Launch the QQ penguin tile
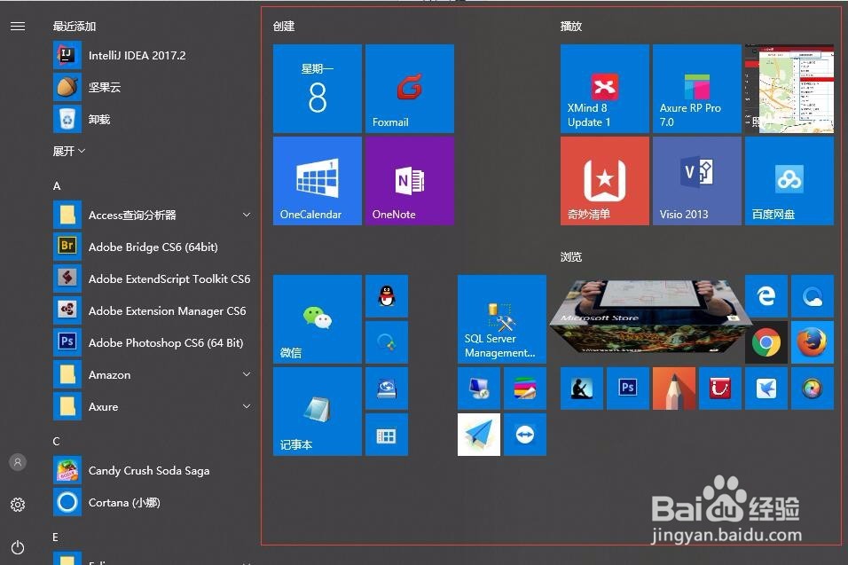Image resolution: width=848 pixels, height=565 pixels. tap(387, 295)
